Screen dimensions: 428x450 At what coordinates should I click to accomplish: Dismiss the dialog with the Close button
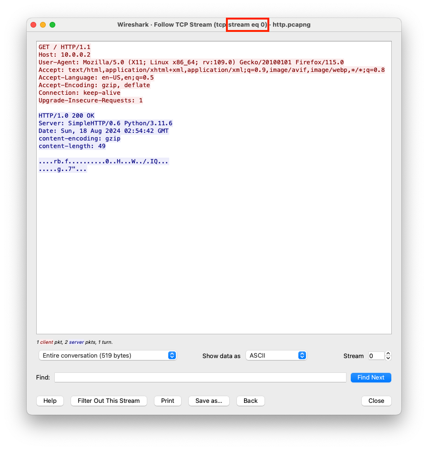(376, 401)
